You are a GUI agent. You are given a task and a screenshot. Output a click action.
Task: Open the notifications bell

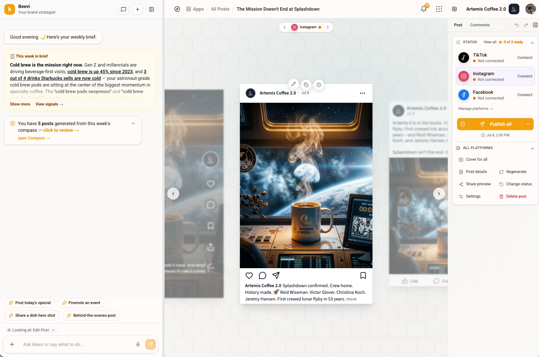click(x=424, y=9)
